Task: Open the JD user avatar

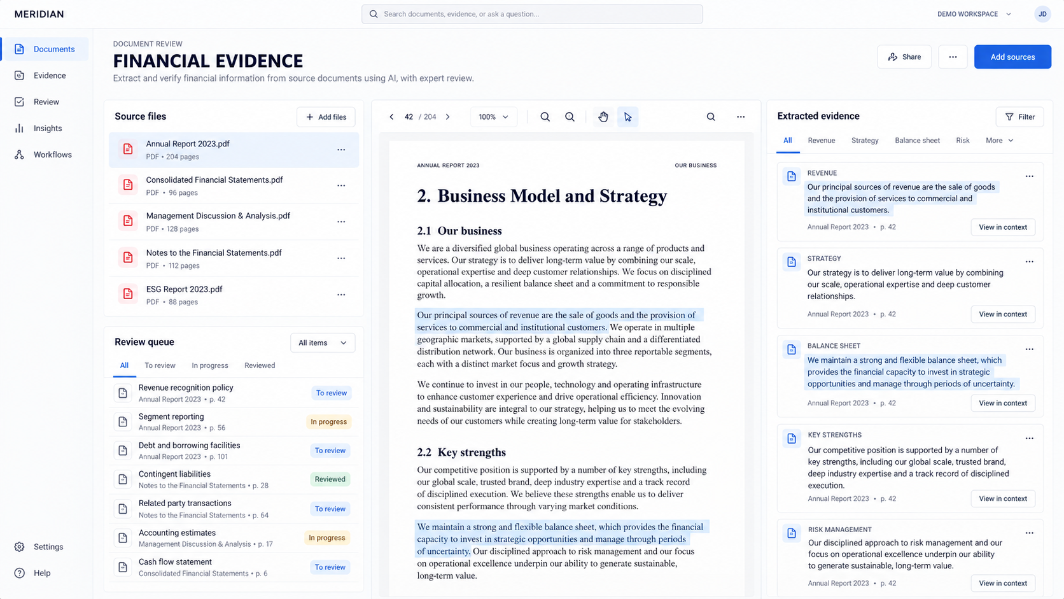Action: pyautogui.click(x=1042, y=14)
